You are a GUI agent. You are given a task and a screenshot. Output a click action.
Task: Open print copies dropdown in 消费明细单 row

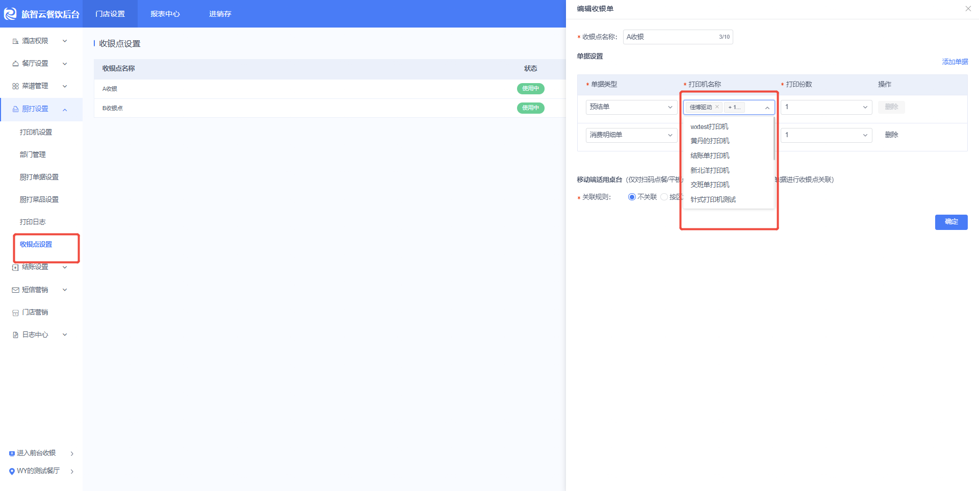point(826,135)
